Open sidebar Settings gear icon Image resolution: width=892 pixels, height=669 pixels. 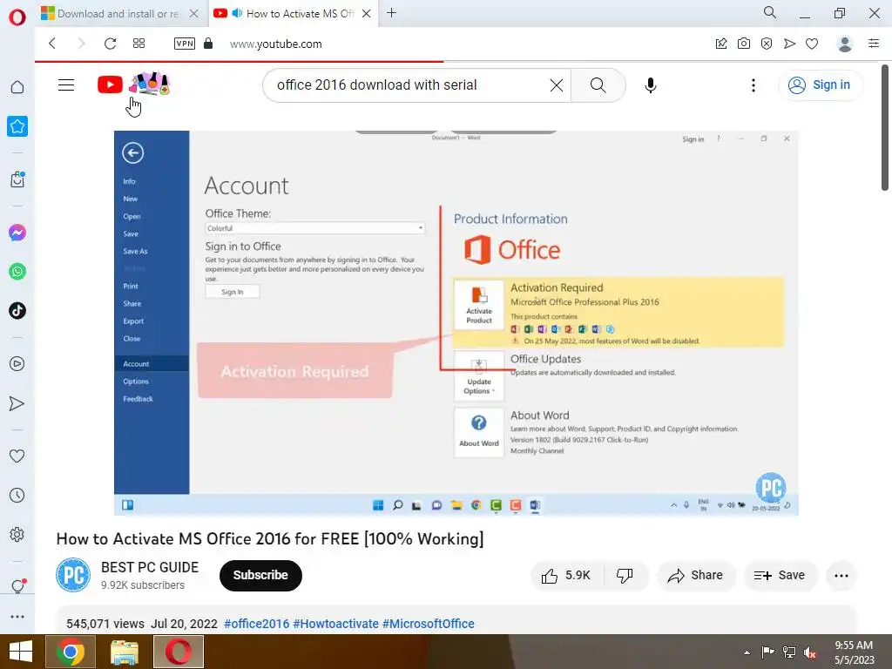click(17, 534)
